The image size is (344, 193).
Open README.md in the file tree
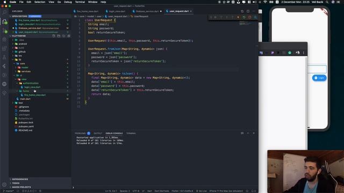pyautogui.click(x=25, y=130)
